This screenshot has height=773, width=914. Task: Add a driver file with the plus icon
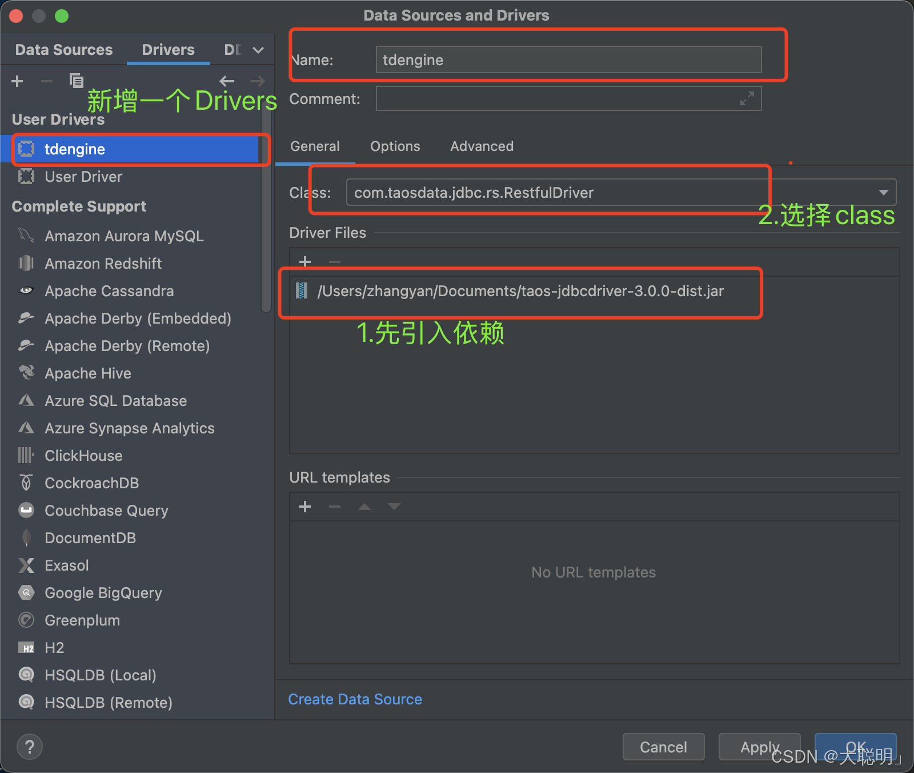305,261
